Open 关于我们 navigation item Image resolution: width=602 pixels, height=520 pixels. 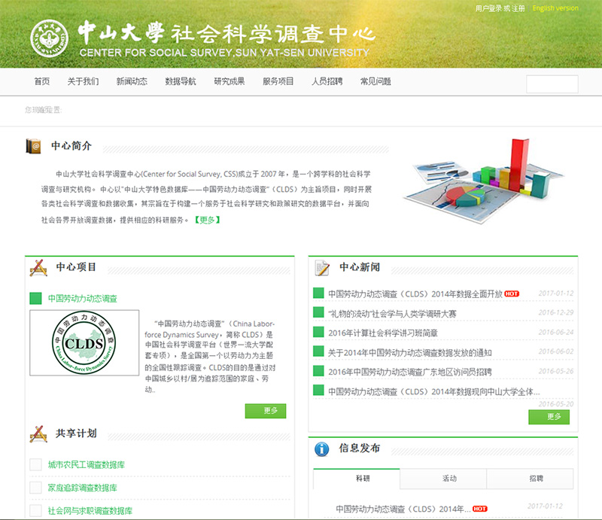(x=83, y=81)
